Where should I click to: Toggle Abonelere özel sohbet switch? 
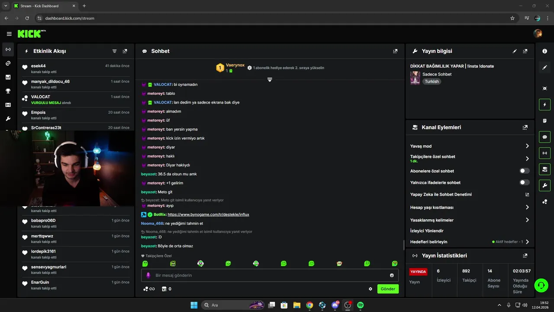click(525, 171)
